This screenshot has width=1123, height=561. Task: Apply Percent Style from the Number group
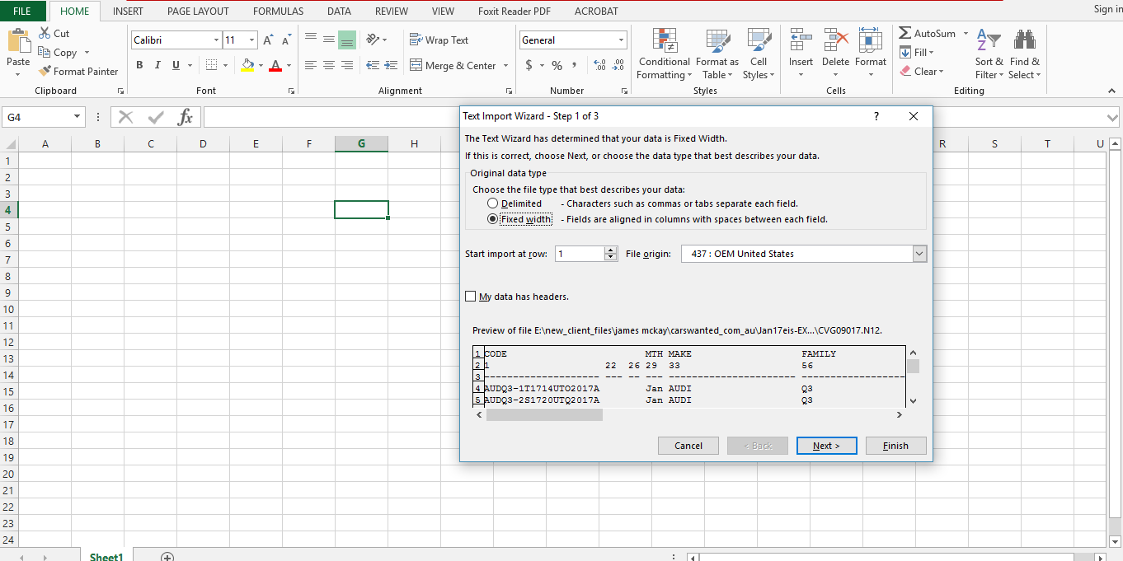point(557,64)
